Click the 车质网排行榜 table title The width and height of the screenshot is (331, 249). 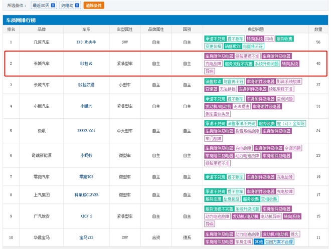click(x=21, y=20)
